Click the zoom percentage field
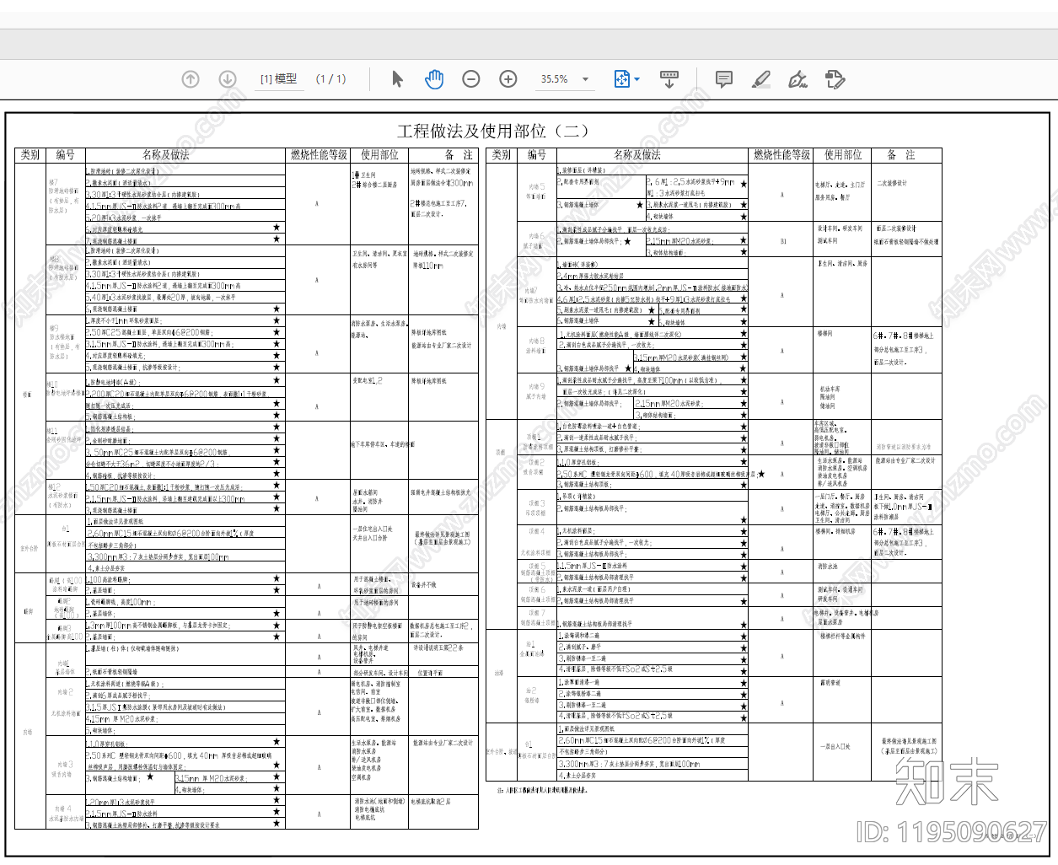1058x865 pixels. 554,79
